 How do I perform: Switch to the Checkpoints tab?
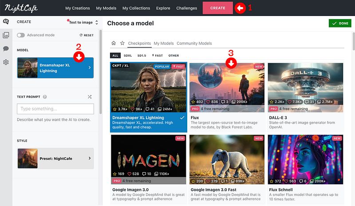point(139,43)
